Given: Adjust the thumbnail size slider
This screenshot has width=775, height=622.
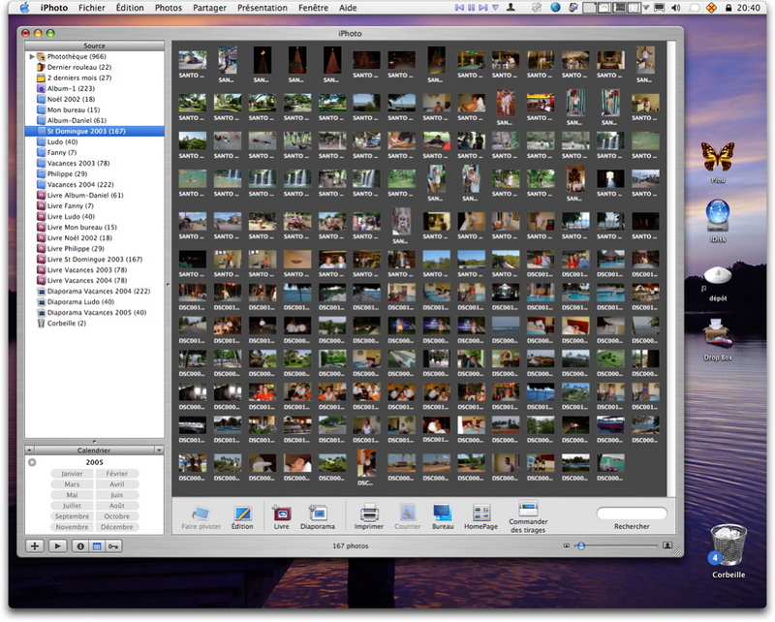Looking at the screenshot, I should pyautogui.click(x=581, y=545).
